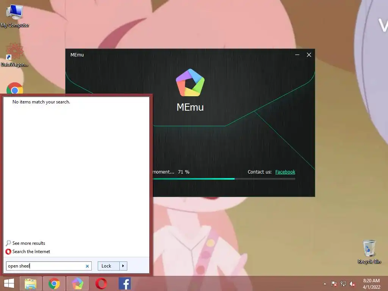Open Chrome from the taskbar
This screenshot has width=388, height=291.
54,283
